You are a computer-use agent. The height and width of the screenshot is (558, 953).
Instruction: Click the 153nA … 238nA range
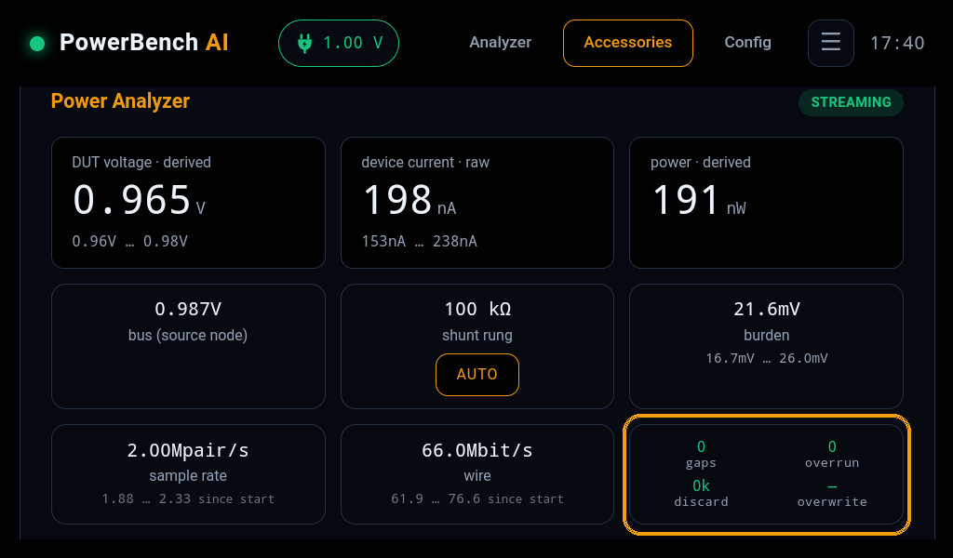(x=420, y=241)
